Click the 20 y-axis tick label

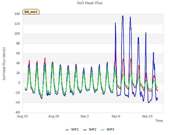click(x=18, y=73)
